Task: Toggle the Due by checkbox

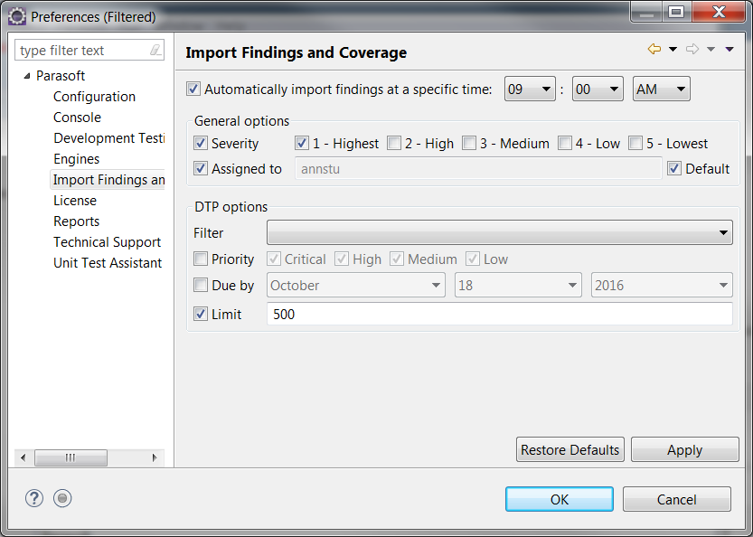Action: (x=201, y=285)
